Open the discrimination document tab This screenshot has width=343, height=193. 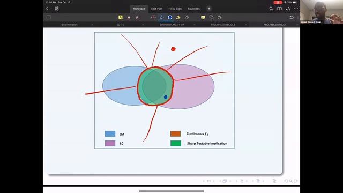(69, 25)
